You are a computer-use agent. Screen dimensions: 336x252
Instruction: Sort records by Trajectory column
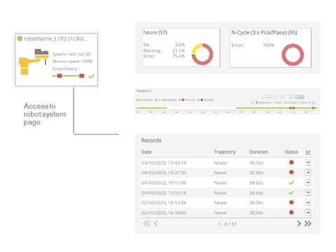pyautogui.click(x=225, y=152)
